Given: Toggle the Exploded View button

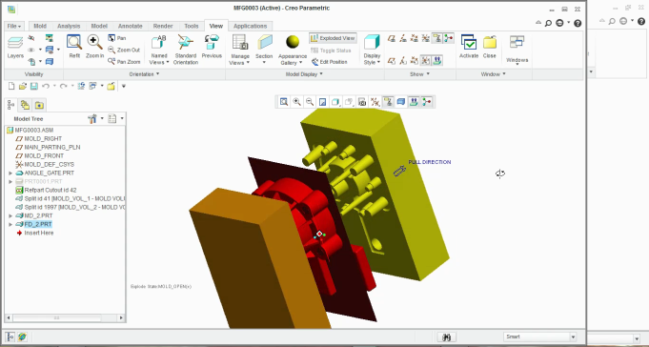Looking at the screenshot, I should coord(333,38).
